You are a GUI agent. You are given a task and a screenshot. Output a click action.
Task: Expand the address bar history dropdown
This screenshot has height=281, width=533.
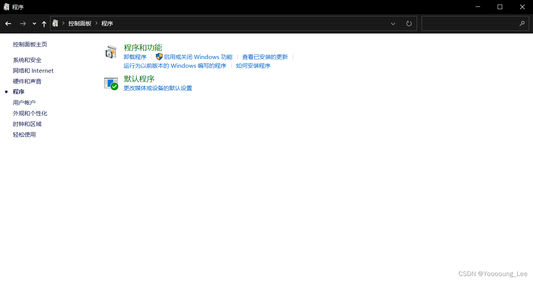393,24
